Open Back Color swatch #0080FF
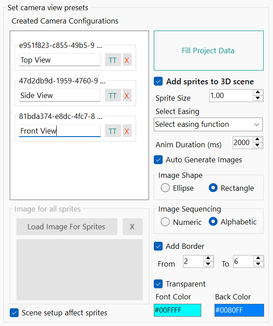Viewport: 273px width, 326px height. coord(239,310)
